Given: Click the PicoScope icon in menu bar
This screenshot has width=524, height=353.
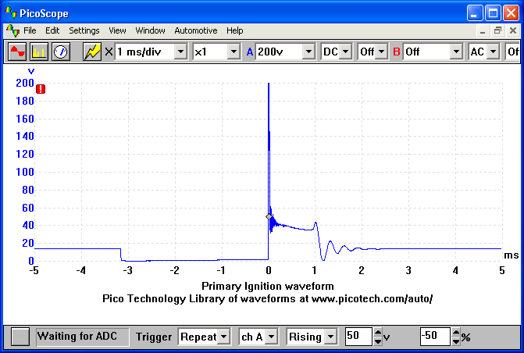Looking at the screenshot, I should coord(12,30).
